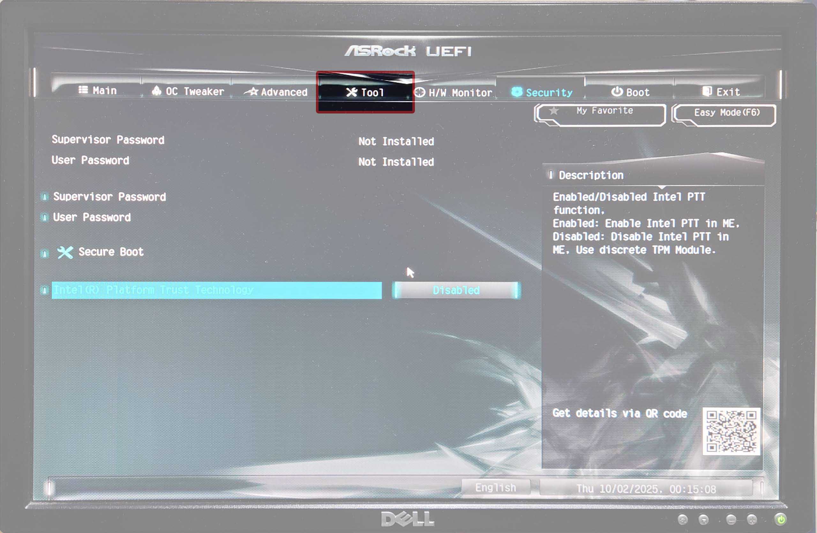Open the Disabled value selector
Screen dimensions: 817x533
(x=455, y=290)
